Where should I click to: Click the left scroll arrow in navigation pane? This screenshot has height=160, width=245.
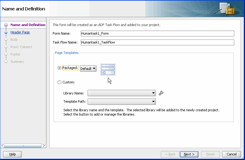tap(2, 146)
